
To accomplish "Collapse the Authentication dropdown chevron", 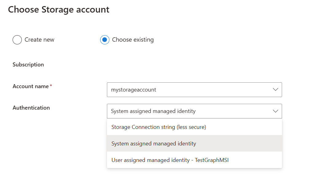I will pyautogui.click(x=275, y=111).
